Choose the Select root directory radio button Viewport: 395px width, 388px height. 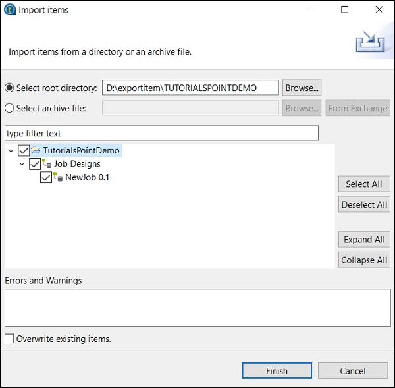click(10, 88)
